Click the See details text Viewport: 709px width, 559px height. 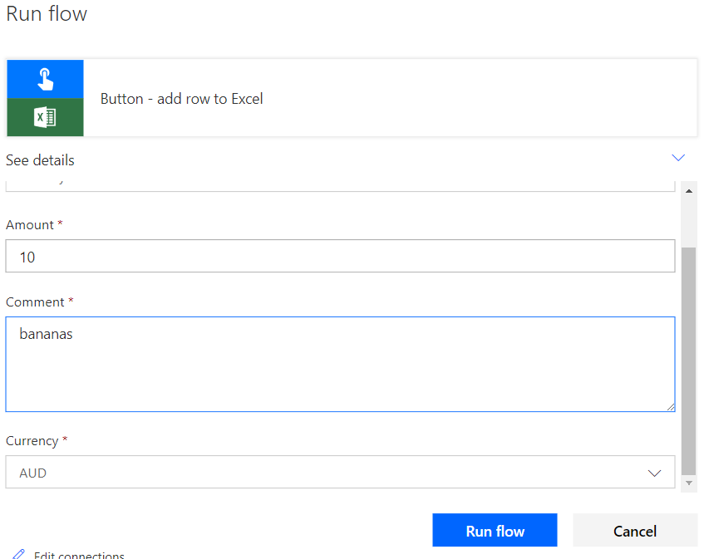40,160
